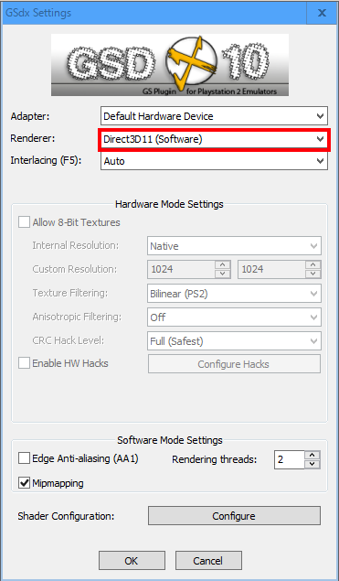Screen dimensions: 339x581
Task: Increase first Custom Resolution value arrow
Action: [x=223, y=265]
